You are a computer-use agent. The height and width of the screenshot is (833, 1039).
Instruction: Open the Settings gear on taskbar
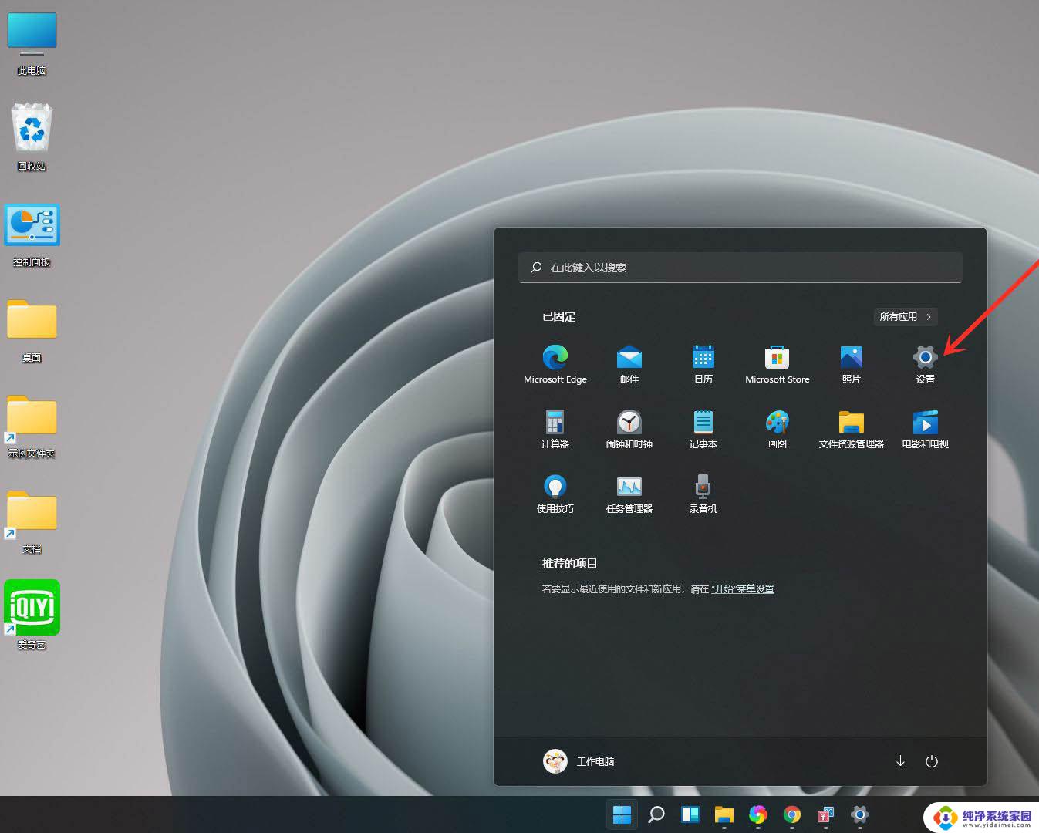(x=859, y=814)
